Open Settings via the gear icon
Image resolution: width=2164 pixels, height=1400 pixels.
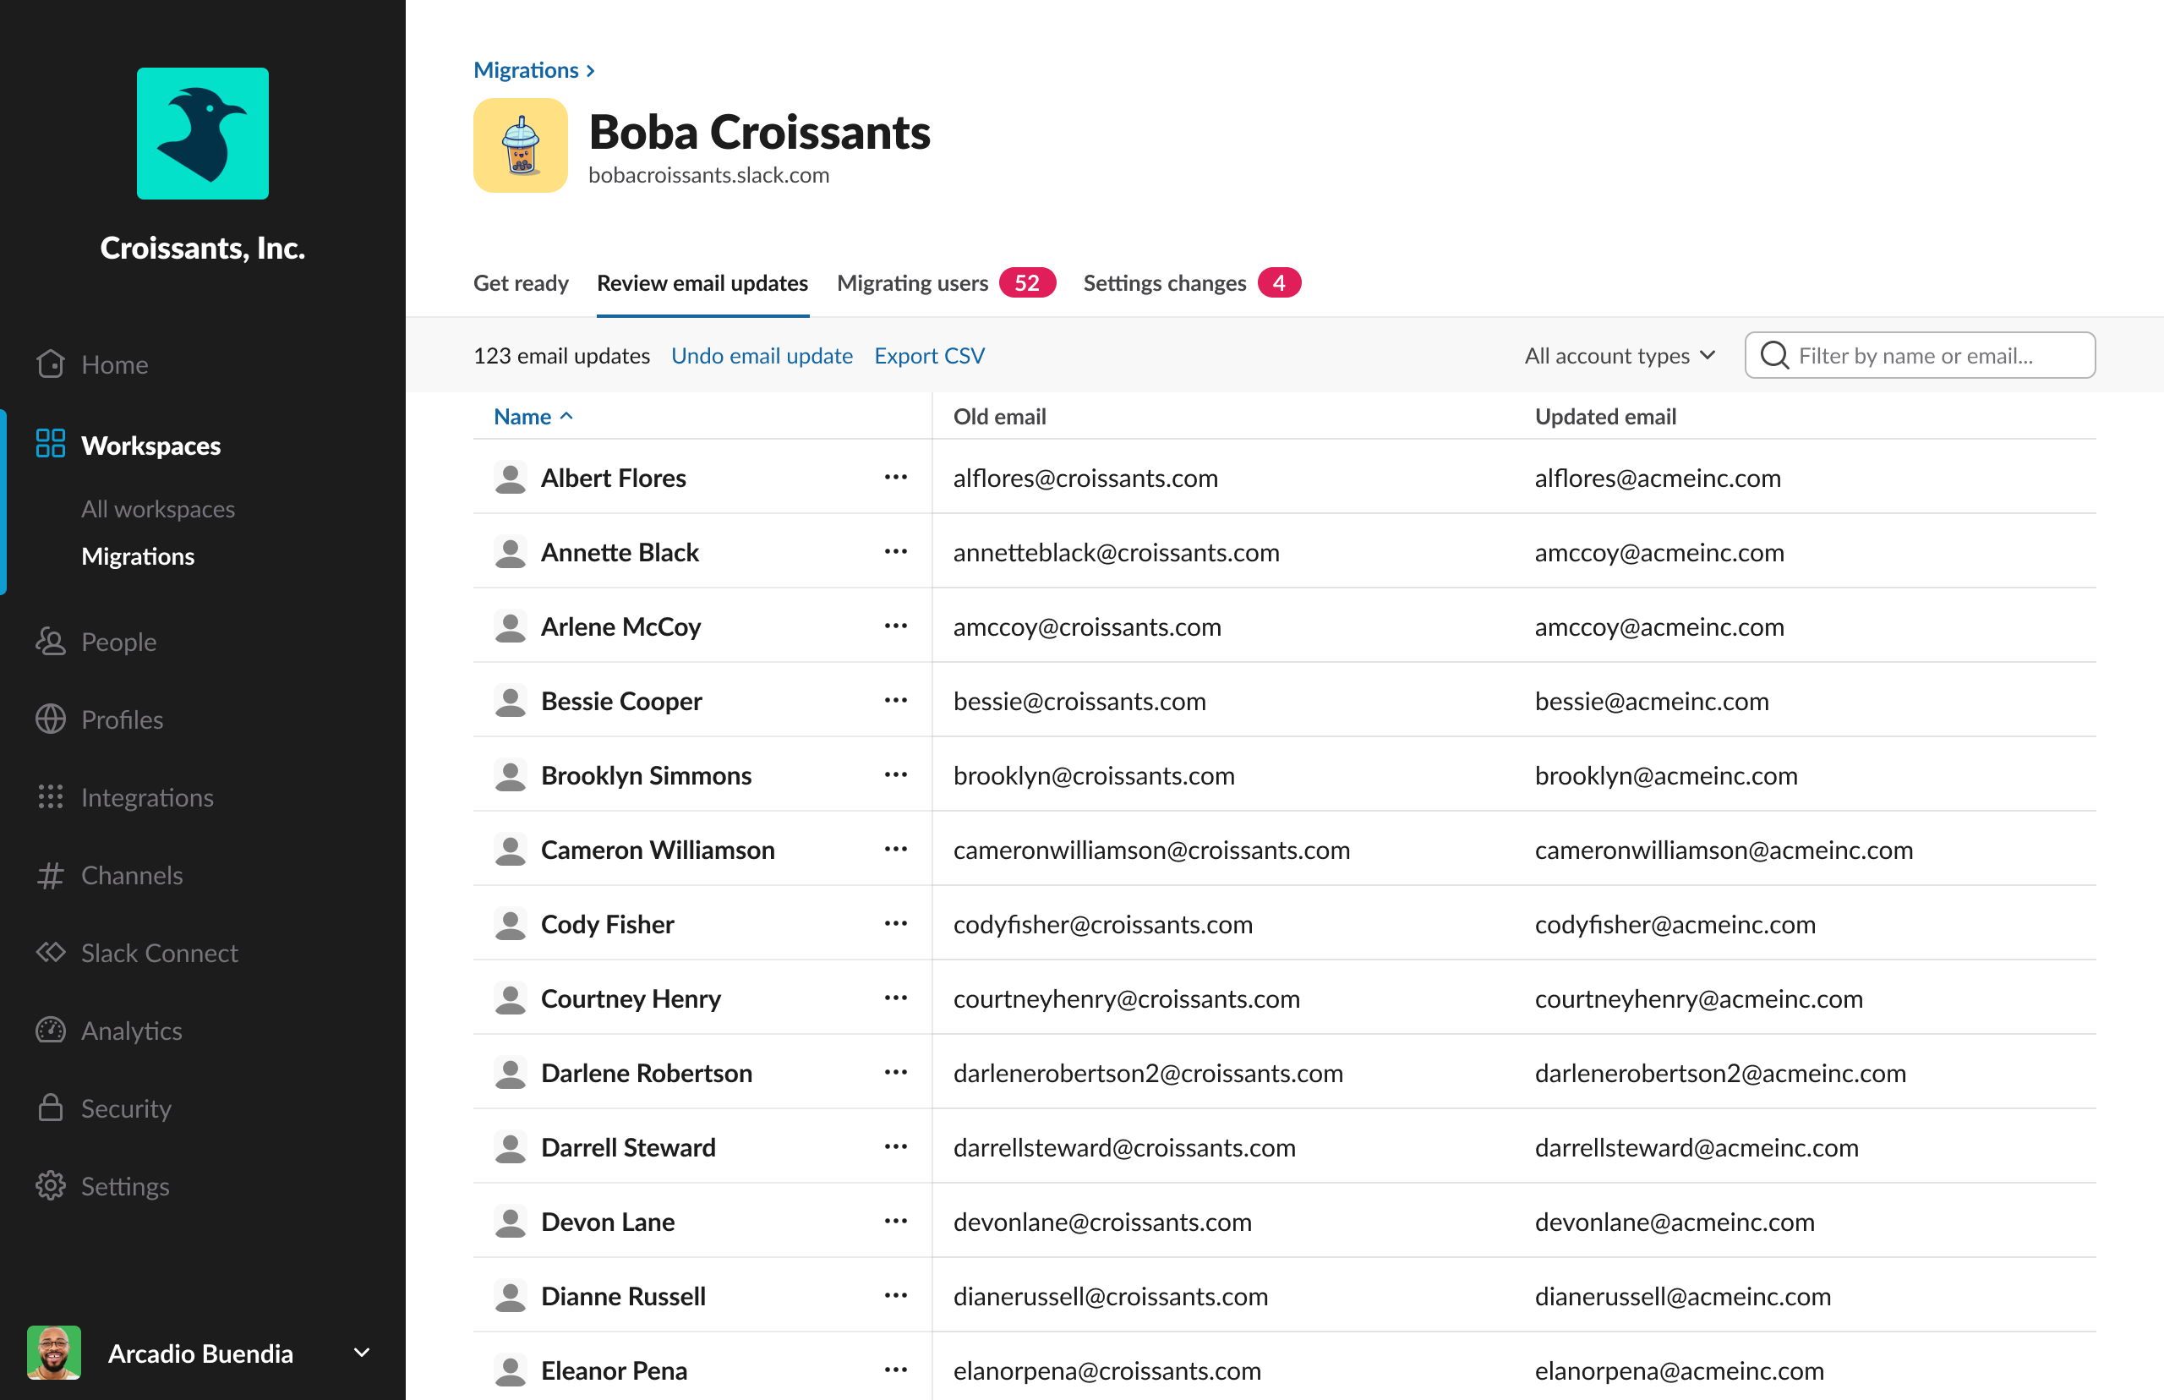pyautogui.click(x=51, y=1186)
